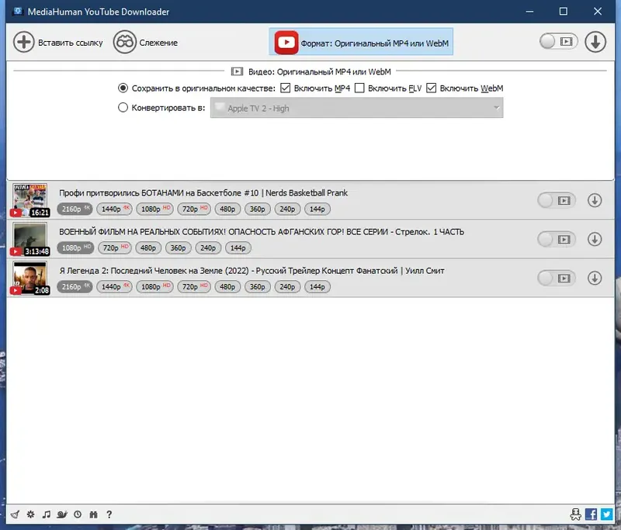Download the Я Легенда 2 trailer
Viewport: 621px width, 530px height.
(595, 278)
